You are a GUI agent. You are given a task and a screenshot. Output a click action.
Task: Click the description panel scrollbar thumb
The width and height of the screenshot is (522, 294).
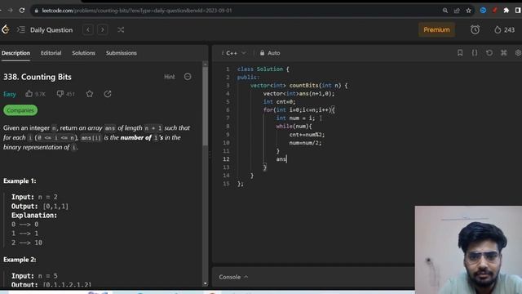pyautogui.click(x=205, y=106)
